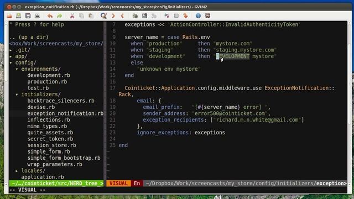Open session_store.rb in tree

tap(51, 145)
